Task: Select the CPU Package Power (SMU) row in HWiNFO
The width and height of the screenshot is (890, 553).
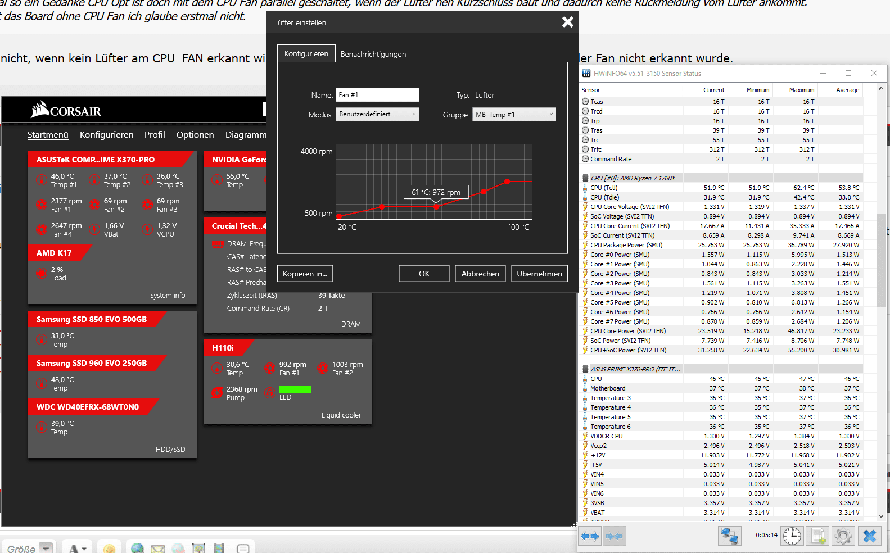Action: 721,245
